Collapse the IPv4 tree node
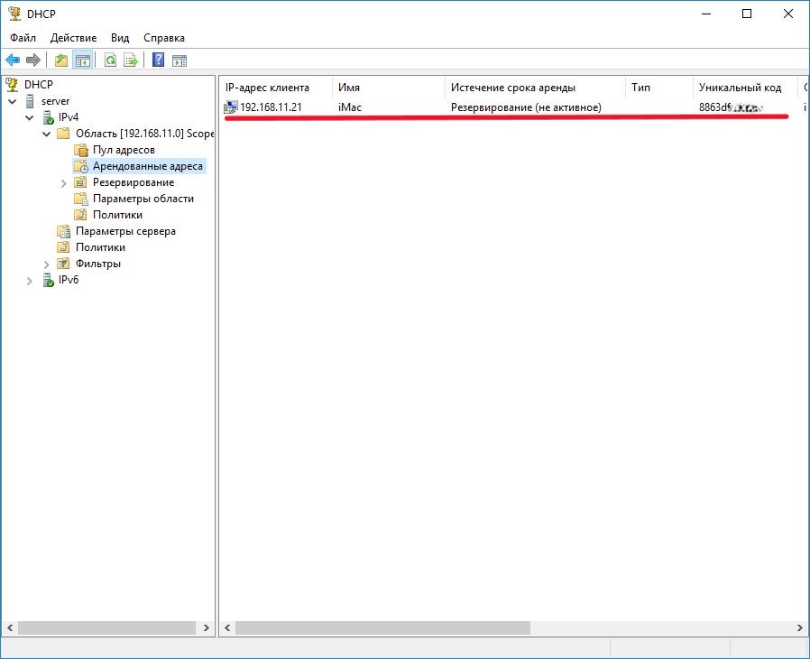810x659 pixels. (x=30, y=117)
